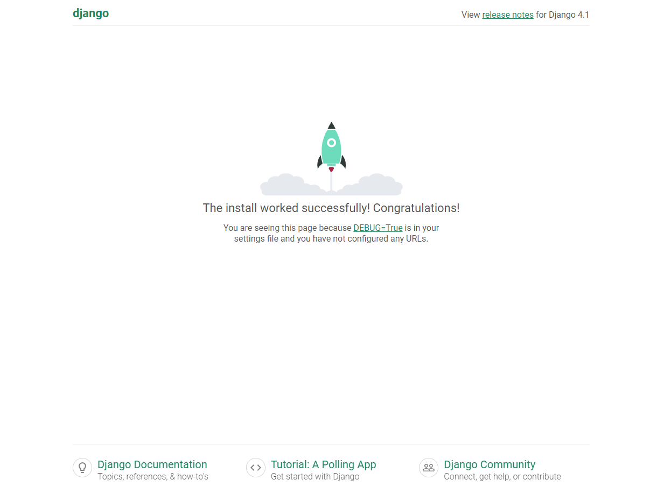657x494 pixels.
Task: Click the people community icon
Action: pos(429,468)
